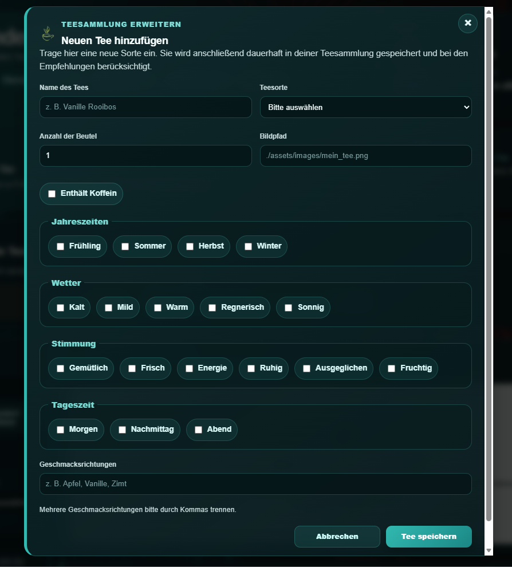The image size is (512, 567).
Task: Check the Winter season checkbox
Action: (248, 247)
